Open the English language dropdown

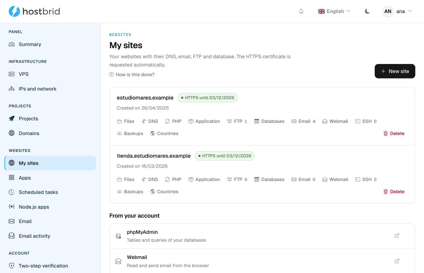pos(334,11)
